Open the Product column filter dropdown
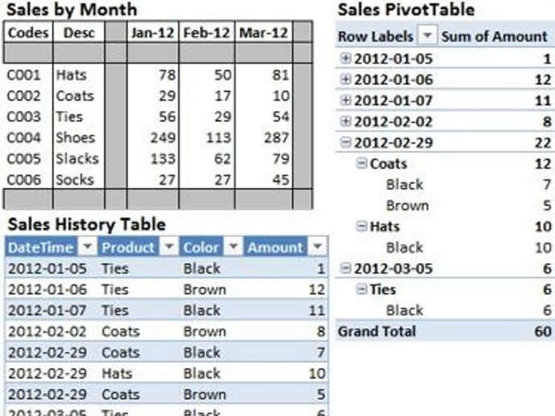The height and width of the screenshot is (416, 555). 169,247
